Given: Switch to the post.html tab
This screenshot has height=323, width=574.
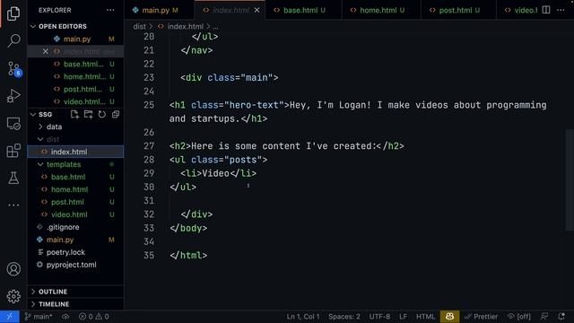Looking at the screenshot, I should tap(459, 10).
